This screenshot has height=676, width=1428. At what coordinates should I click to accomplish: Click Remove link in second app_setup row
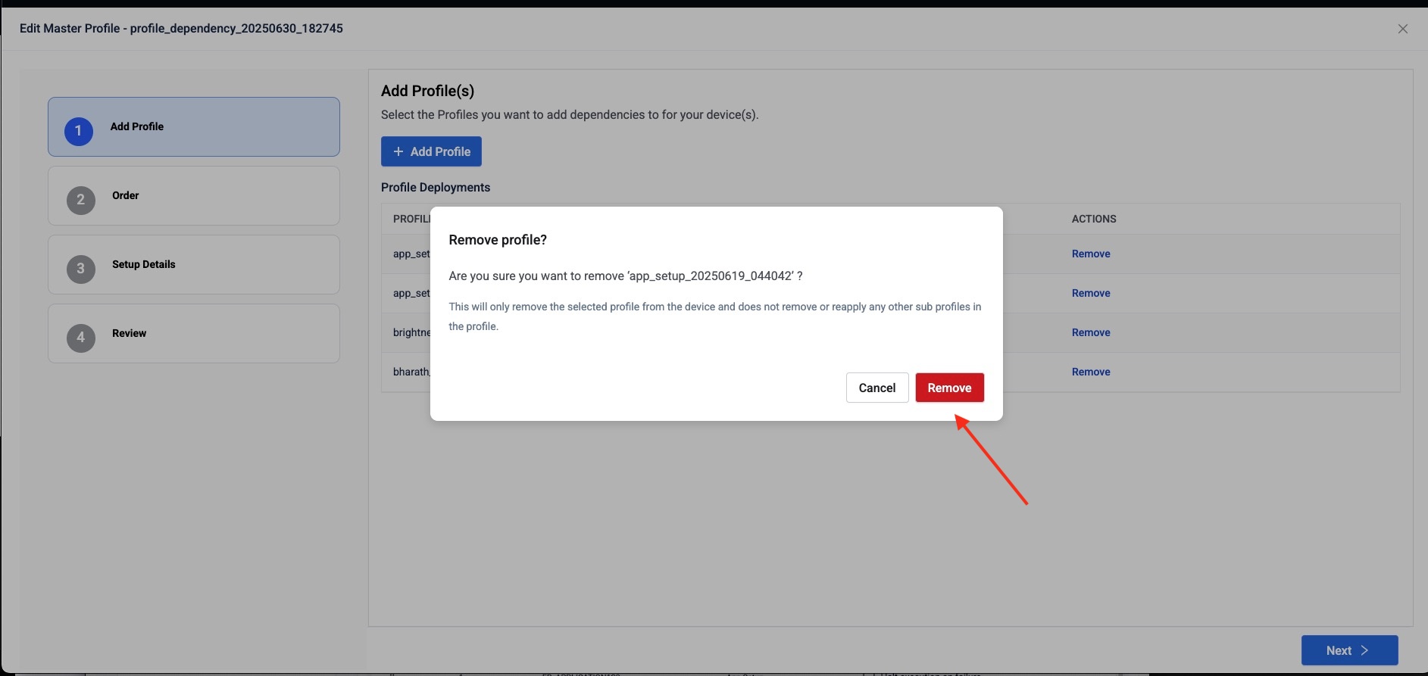(1090, 293)
